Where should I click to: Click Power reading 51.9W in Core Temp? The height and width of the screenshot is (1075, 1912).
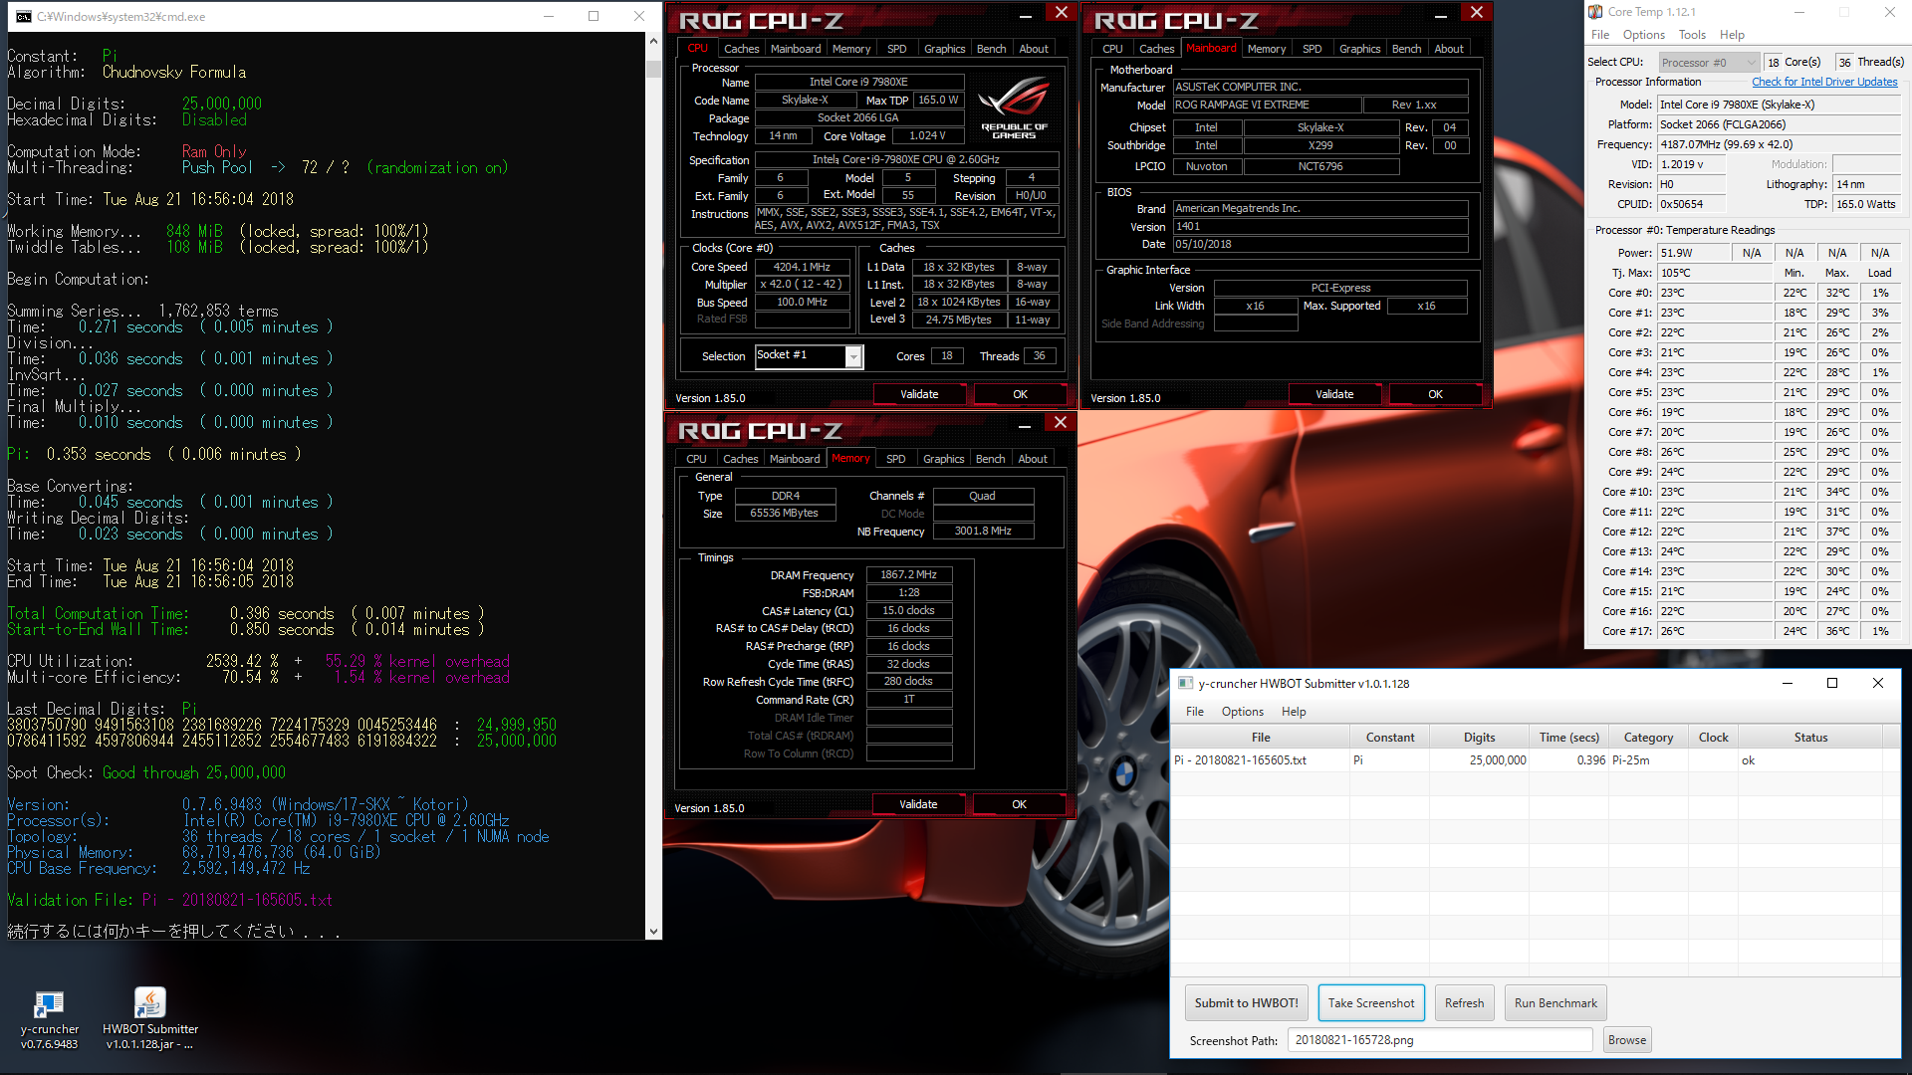point(1692,253)
